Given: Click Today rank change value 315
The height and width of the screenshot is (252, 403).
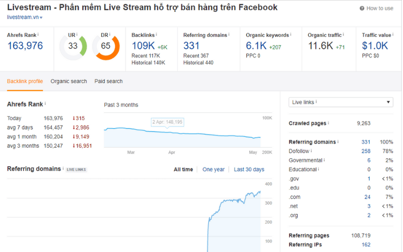Looking at the screenshot, I should [x=79, y=118].
